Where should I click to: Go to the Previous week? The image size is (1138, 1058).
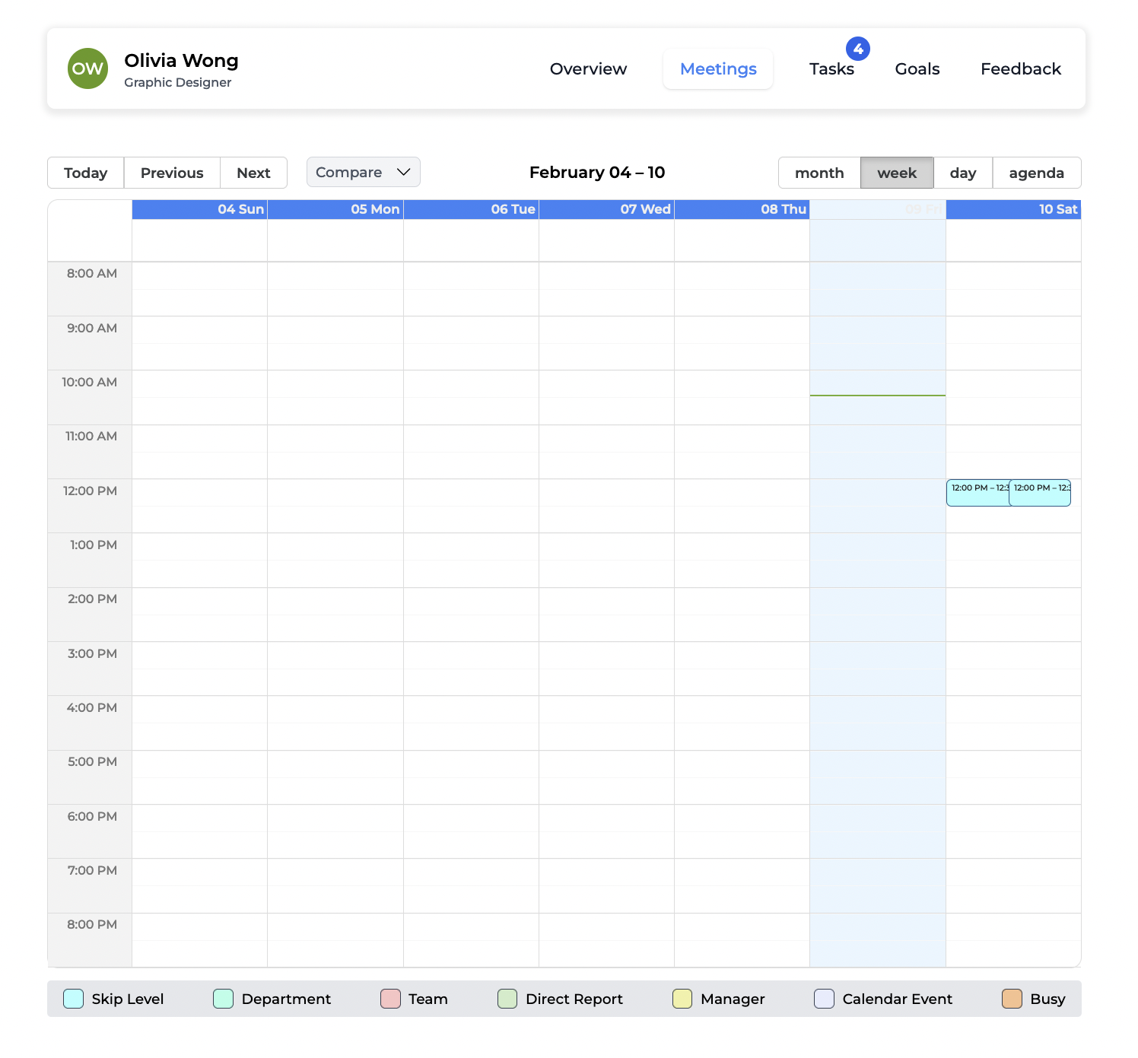pos(172,173)
